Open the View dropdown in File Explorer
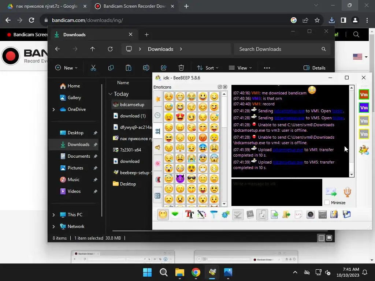The height and width of the screenshot is (281, 375). (240, 68)
